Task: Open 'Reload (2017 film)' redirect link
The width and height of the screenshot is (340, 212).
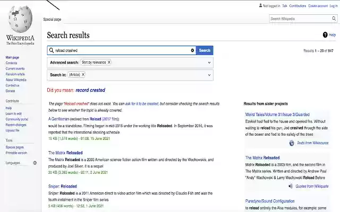Action: pos(104,119)
